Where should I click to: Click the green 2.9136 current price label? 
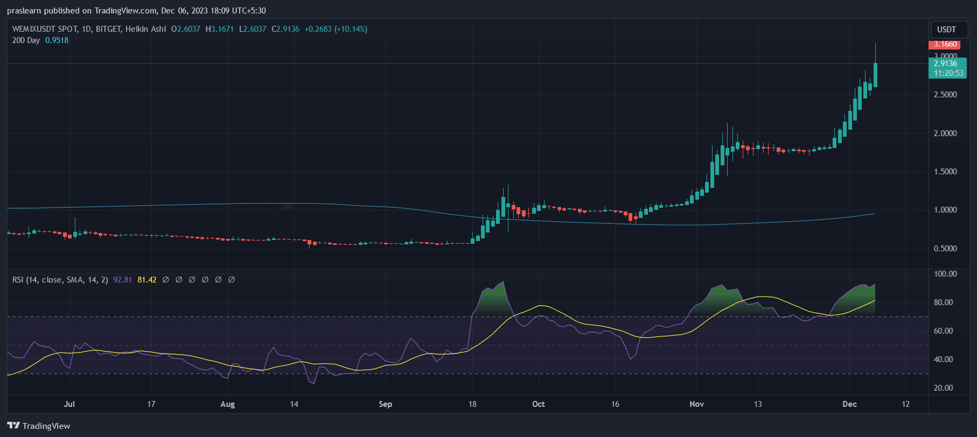tap(945, 64)
